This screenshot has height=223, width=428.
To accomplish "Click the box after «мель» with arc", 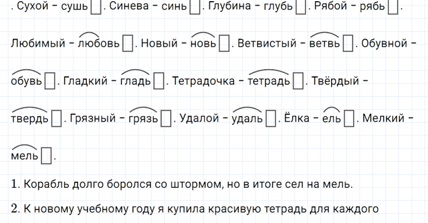I will point(47,156).
